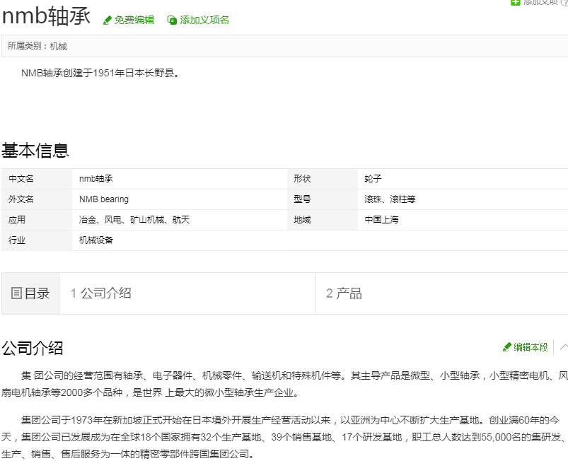Image resolution: width=568 pixels, height=461 pixels.
Task: Click the 外文名 label cell
Action: click(x=37, y=199)
